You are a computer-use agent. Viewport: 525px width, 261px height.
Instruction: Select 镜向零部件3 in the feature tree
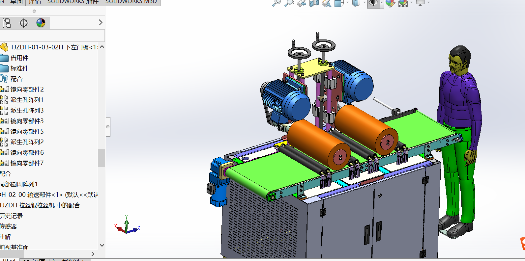(x=27, y=121)
